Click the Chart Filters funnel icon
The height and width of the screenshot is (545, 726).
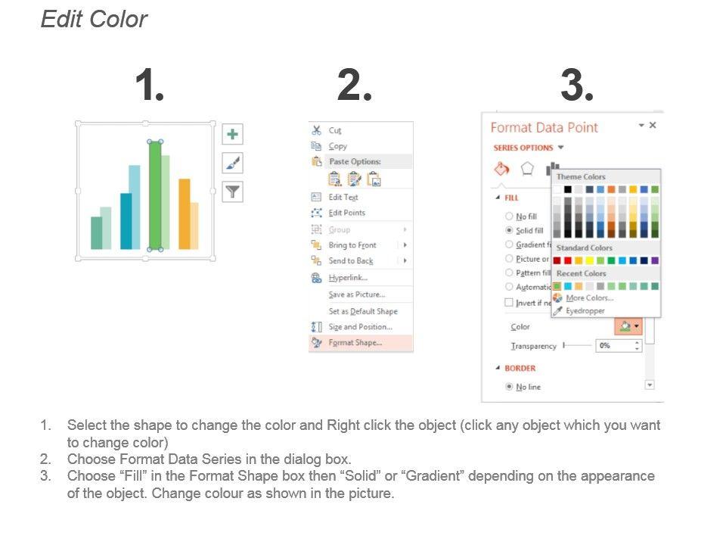click(x=232, y=192)
